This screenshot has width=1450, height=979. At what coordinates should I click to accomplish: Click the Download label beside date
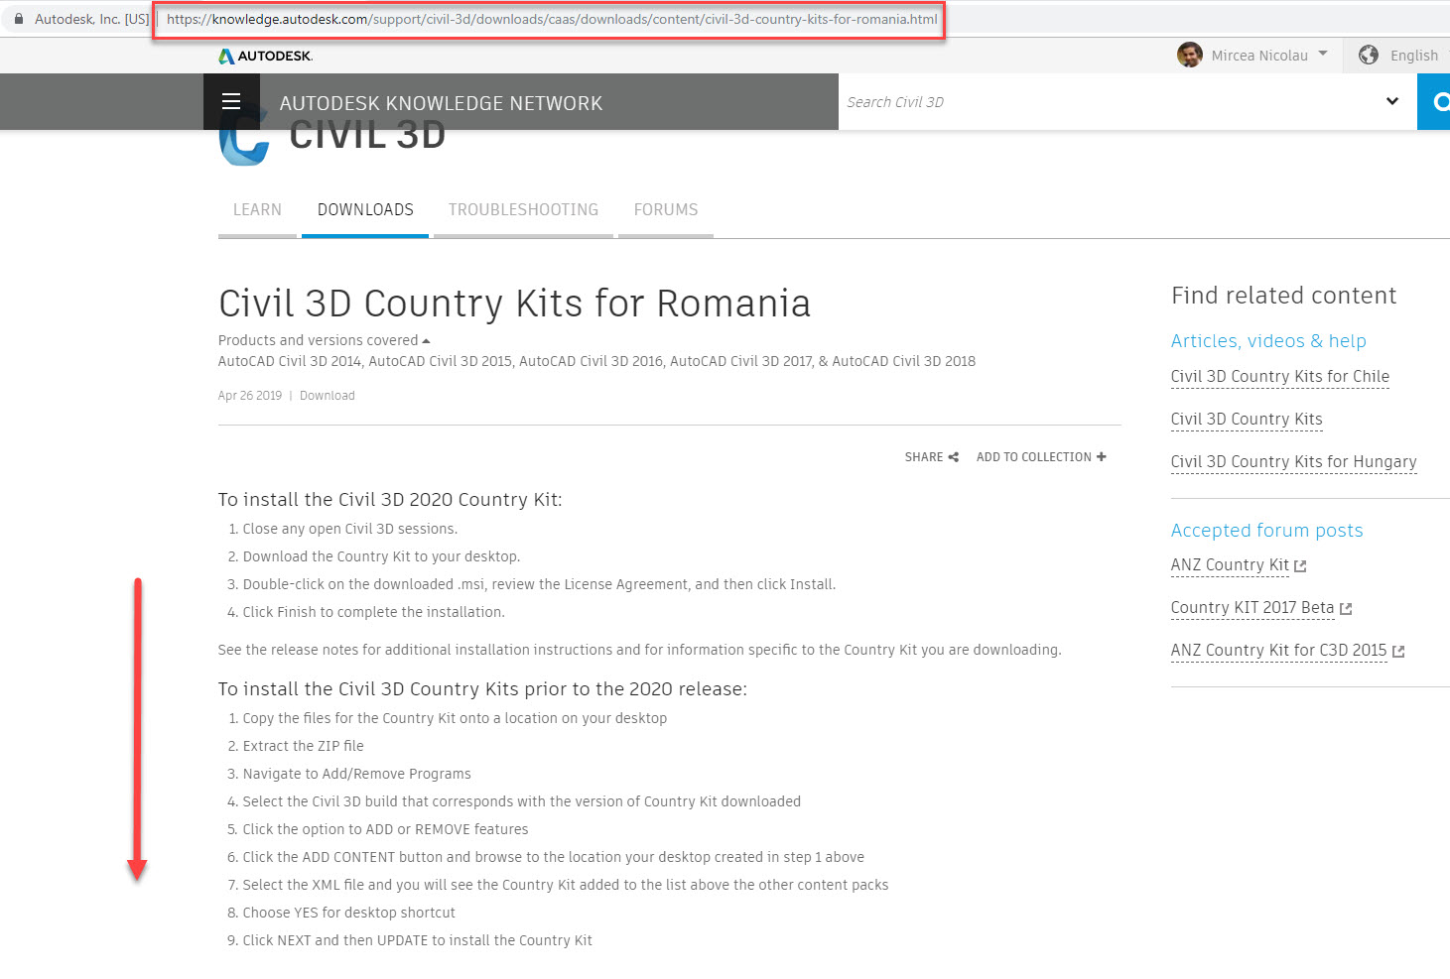coord(328,396)
